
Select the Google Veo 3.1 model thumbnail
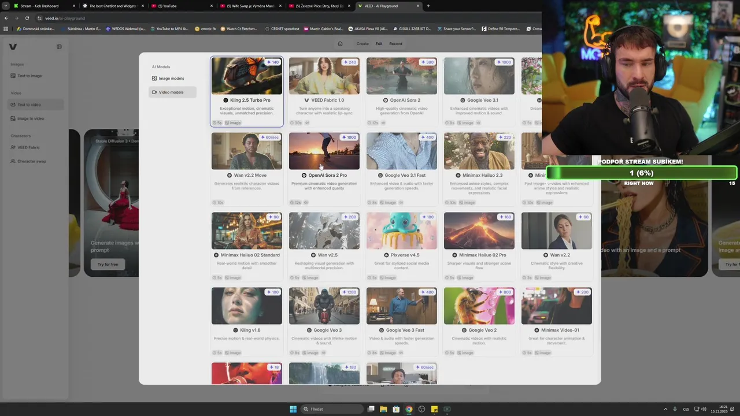pos(479,76)
